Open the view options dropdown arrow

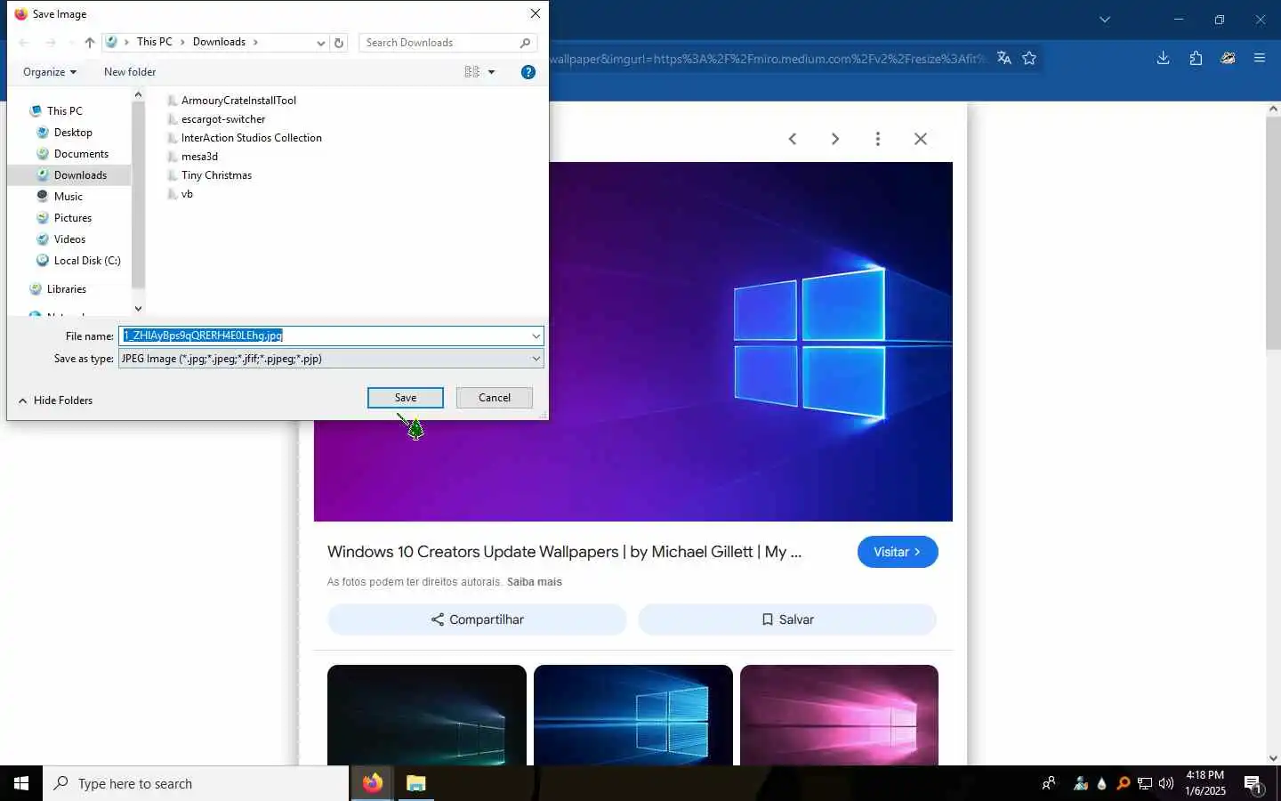[x=492, y=72]
